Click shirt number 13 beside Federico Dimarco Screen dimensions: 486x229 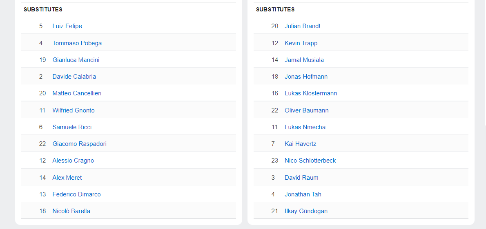(x=42, y=194)
